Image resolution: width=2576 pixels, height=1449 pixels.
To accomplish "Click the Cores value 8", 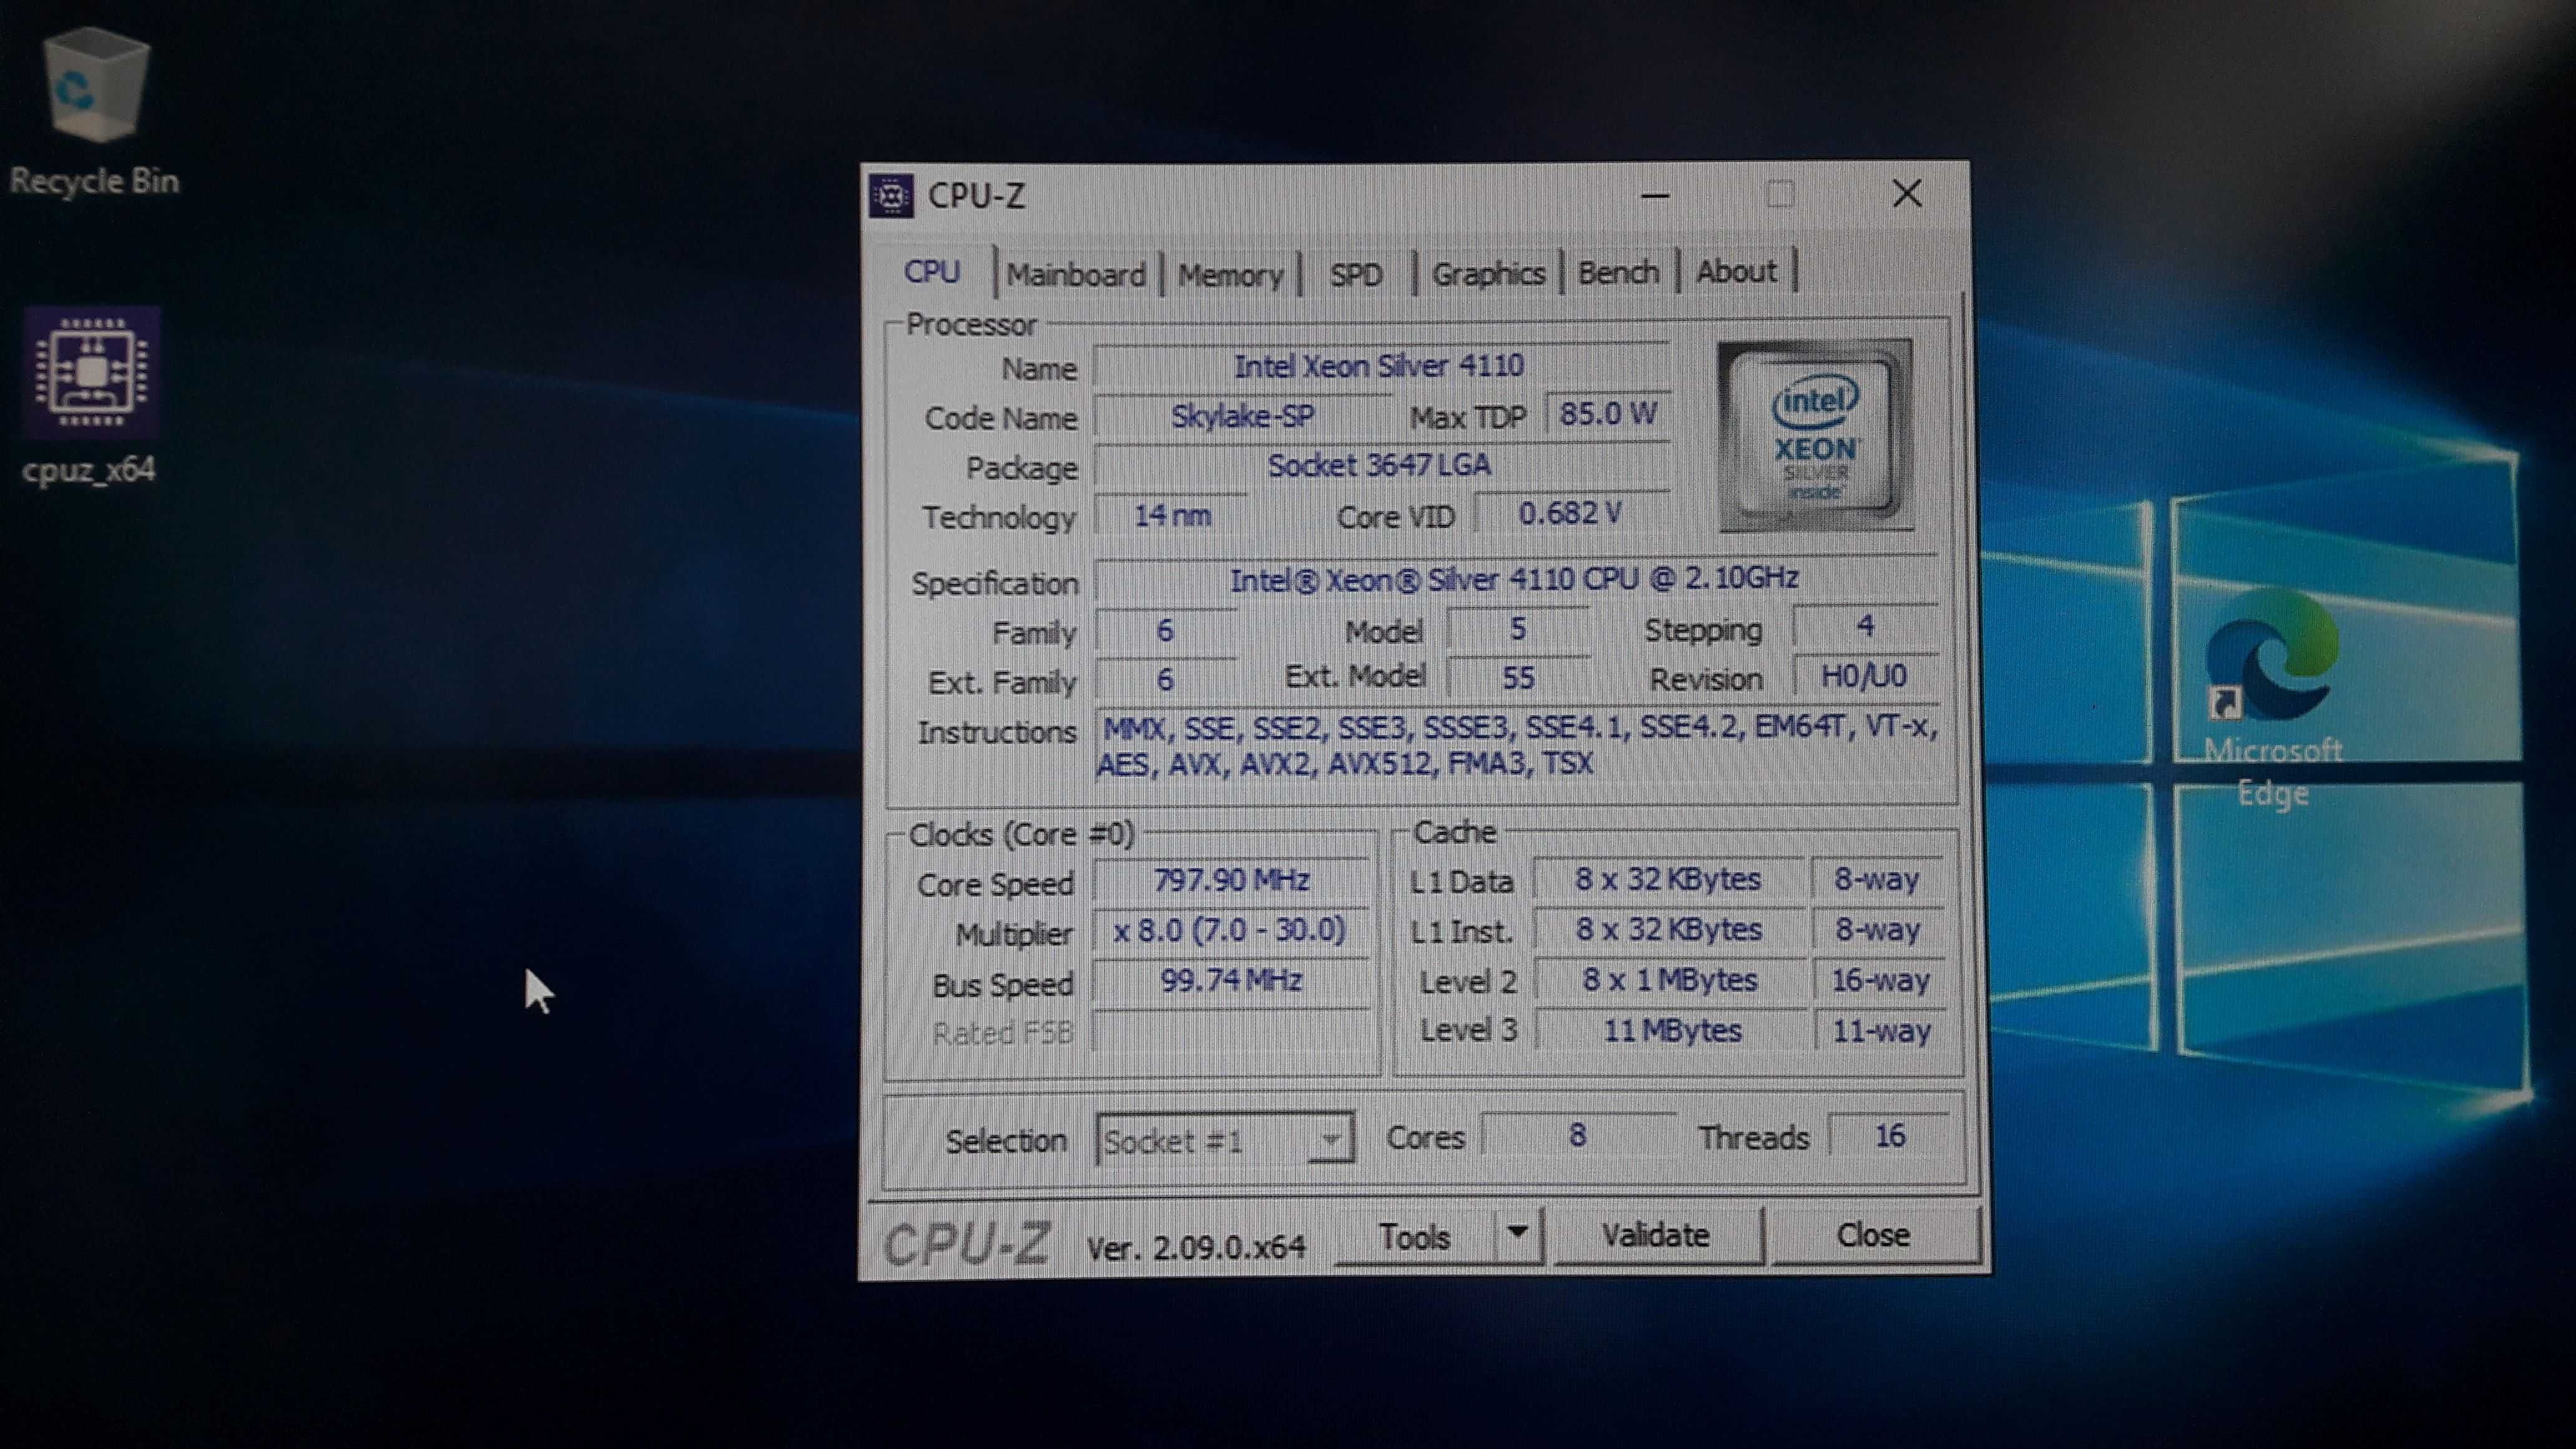I will click(1577, 1136).
